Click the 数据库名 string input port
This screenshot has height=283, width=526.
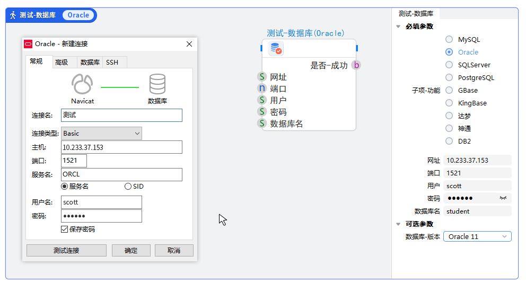[x=262, y=123]
